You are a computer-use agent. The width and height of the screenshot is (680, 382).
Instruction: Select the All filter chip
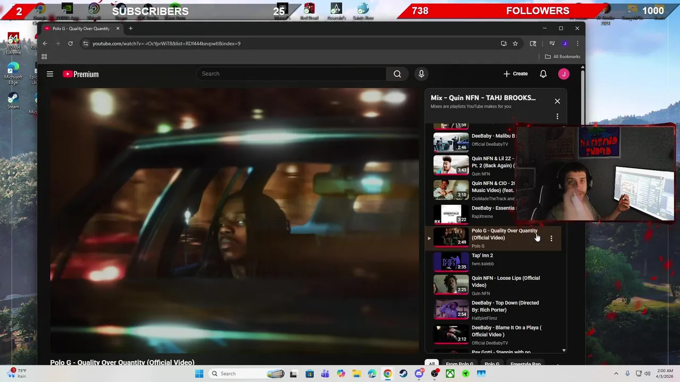(432, 364)
